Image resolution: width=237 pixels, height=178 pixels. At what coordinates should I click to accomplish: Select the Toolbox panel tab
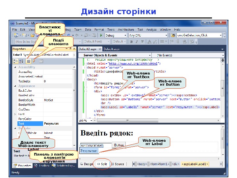(42, 165)
